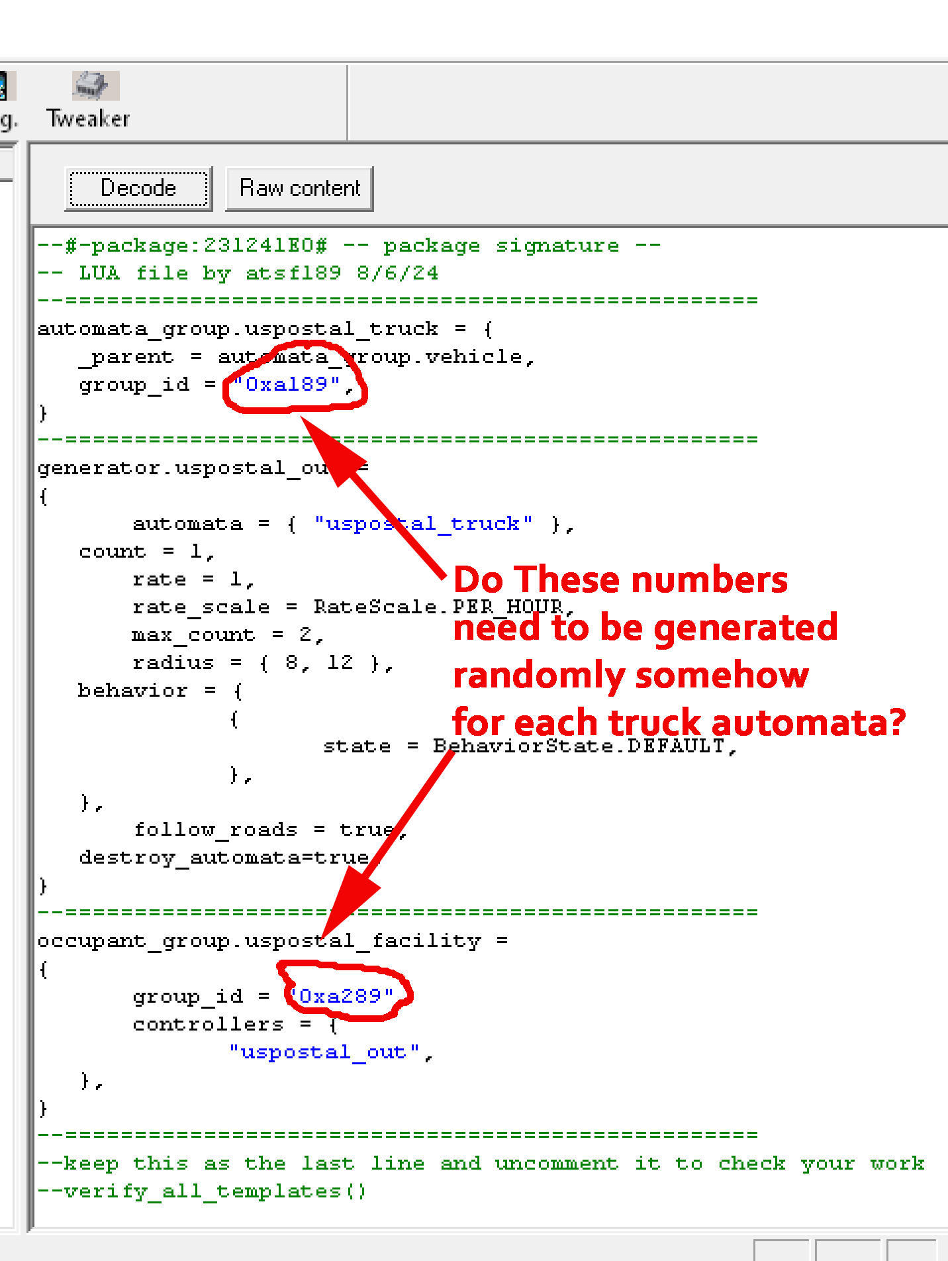Screen dimensions: 948x1261
Task: Click the first status bar panel at bottom right
Action: (x=781, y=1250)
